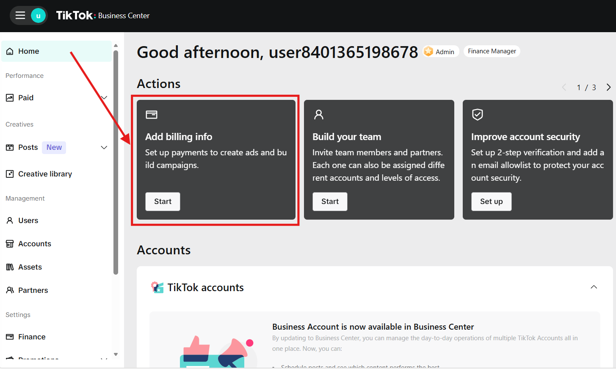Image resolution: width=616 pixels, height=369 pixels.
Task: Expand the Paid performance menu
Action: point(104,98)
